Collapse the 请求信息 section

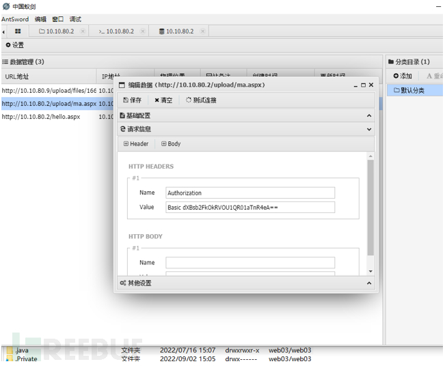pos(246,129)
